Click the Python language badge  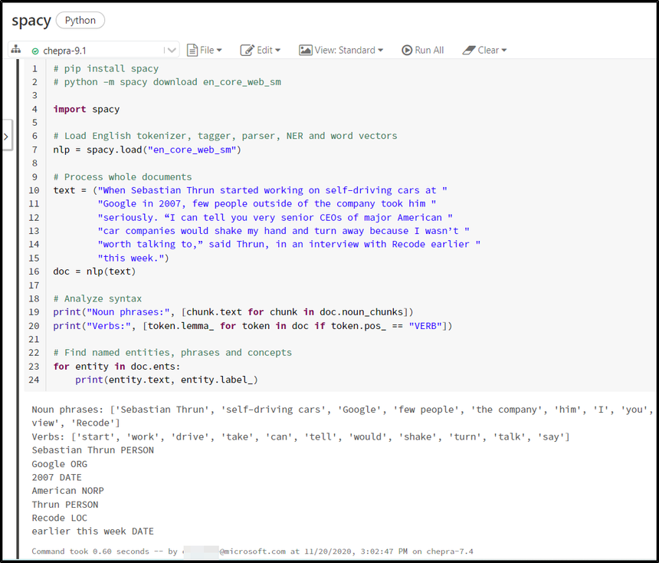80,20
